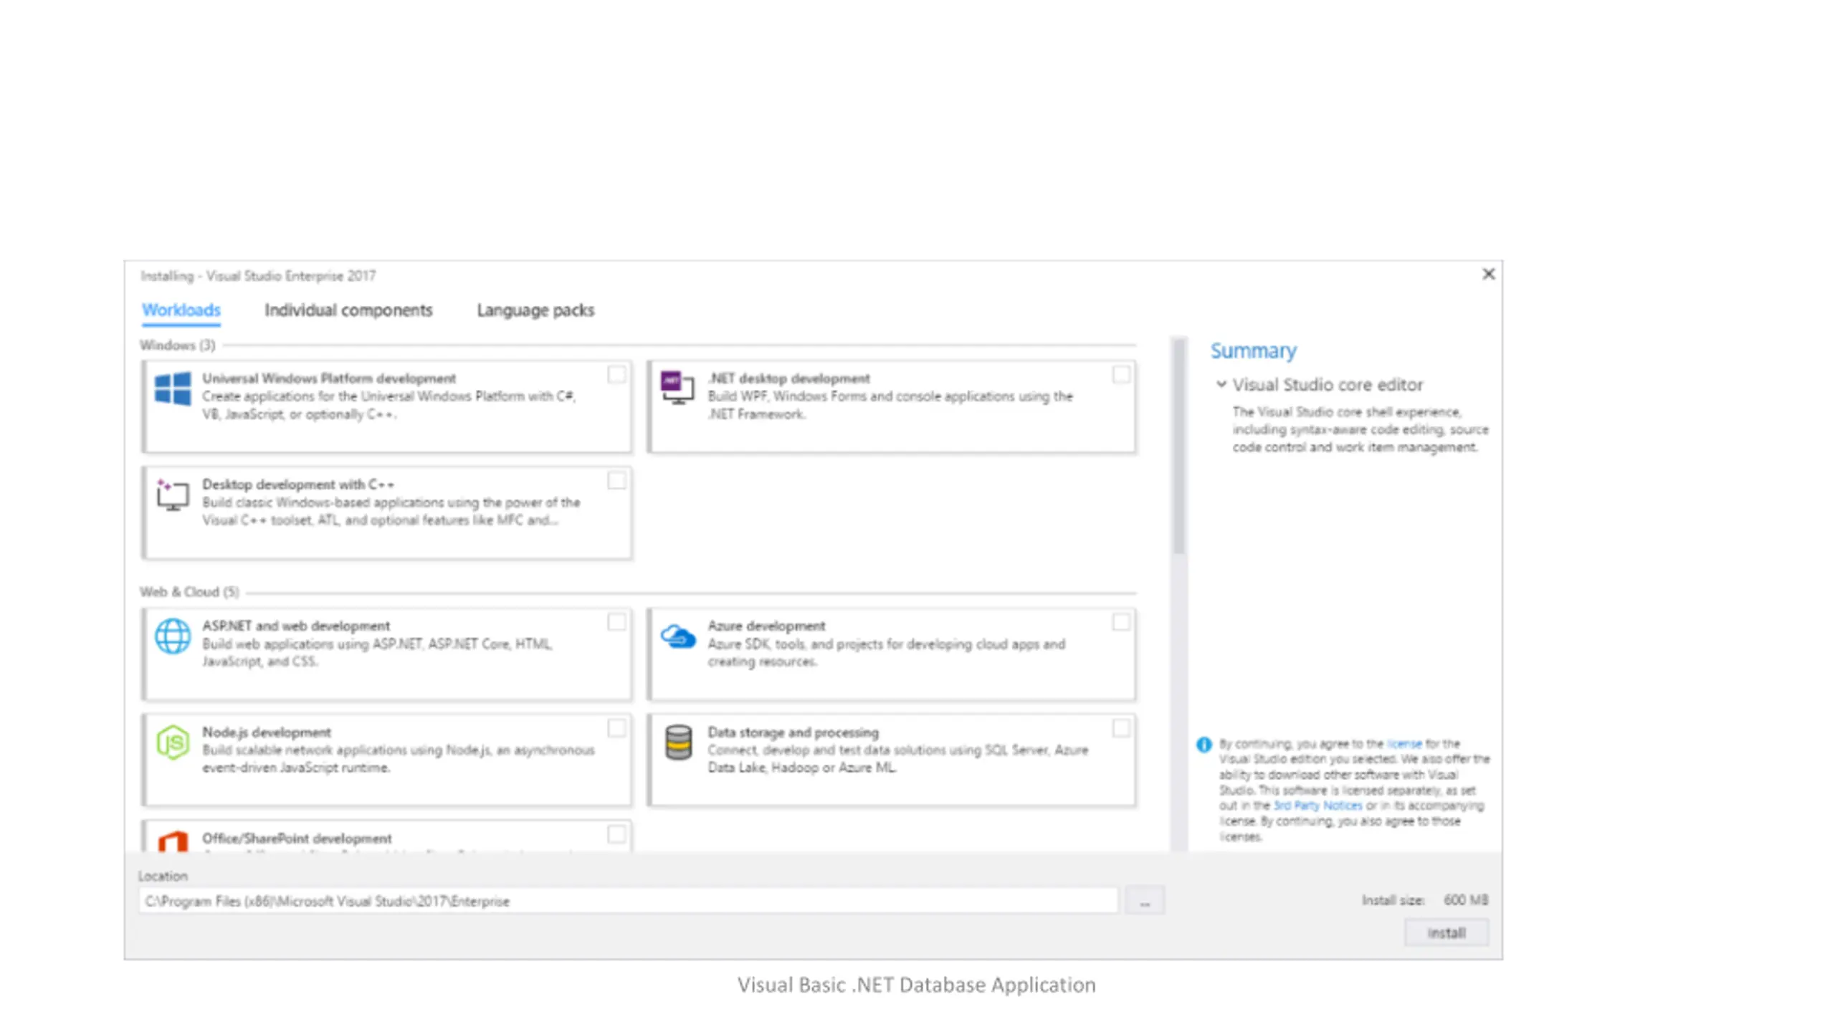The width and height of the screenshot is (1835, 1032).
Task: Open the Language packs tab
Action: 535,310
